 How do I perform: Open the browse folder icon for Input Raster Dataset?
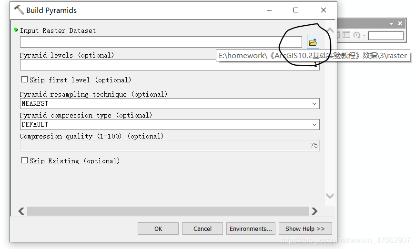(x=313, y=42)
